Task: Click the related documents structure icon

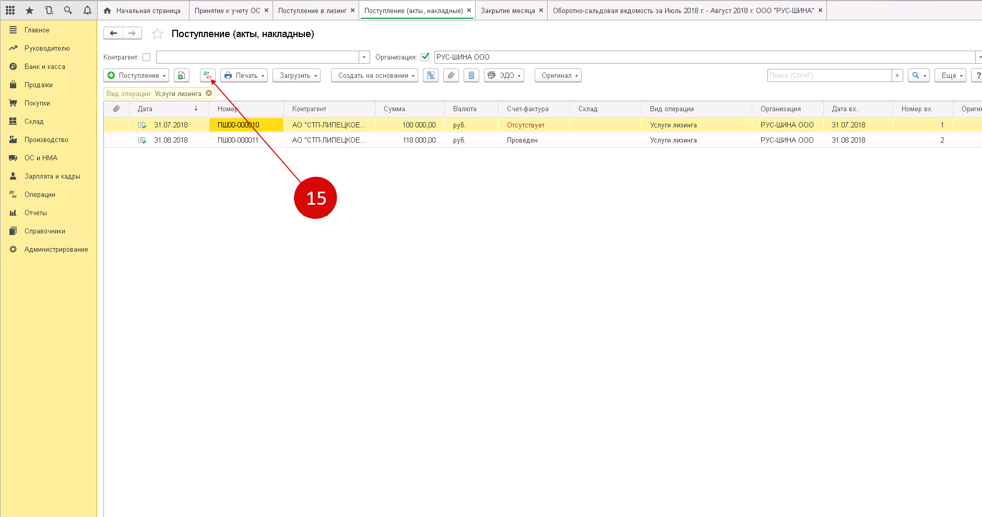Action: tap(430, 76)
